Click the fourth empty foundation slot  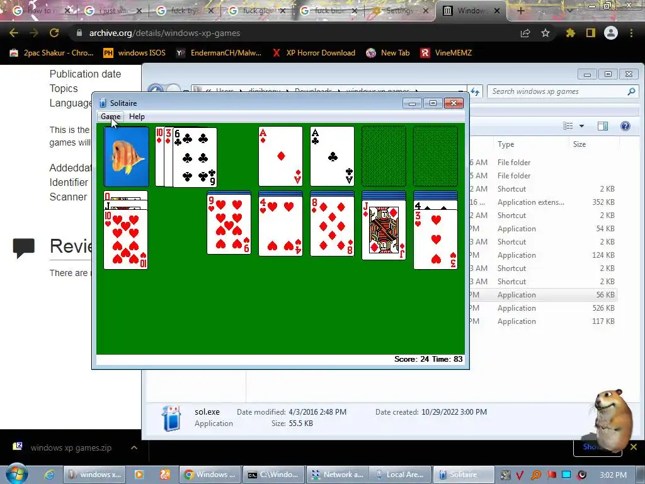(x=435, y=156)
